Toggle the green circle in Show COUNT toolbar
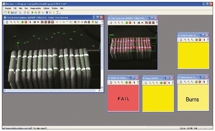This screenshot has width=215, height=131. click(161, 83)
